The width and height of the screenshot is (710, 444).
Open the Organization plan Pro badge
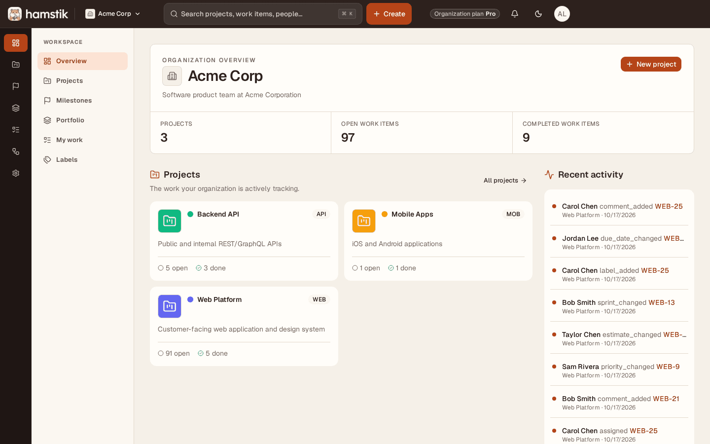(x=465, y=14)
